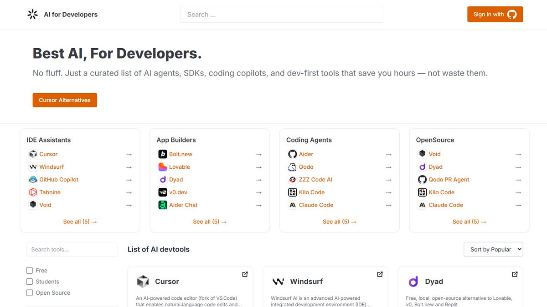This screenshot has width=547, height=307.
Task: Open the v0.dev link
Action: (x=178, y=192)
